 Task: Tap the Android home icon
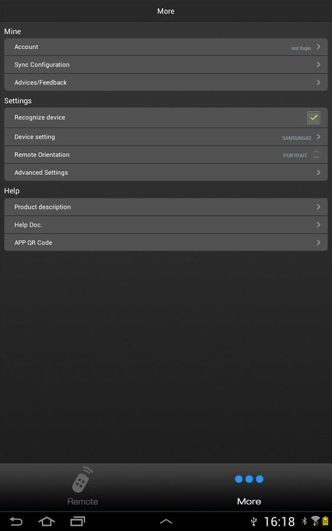(x=47, y=521)
